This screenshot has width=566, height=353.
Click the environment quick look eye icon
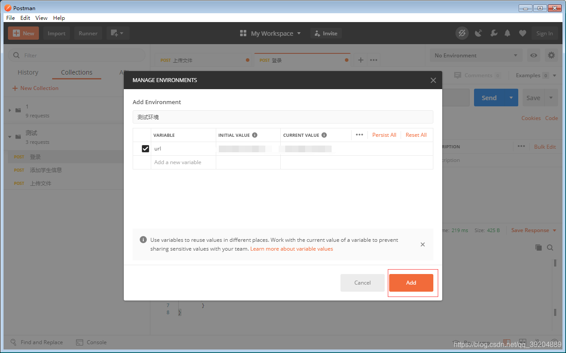[x=534, y=55]
